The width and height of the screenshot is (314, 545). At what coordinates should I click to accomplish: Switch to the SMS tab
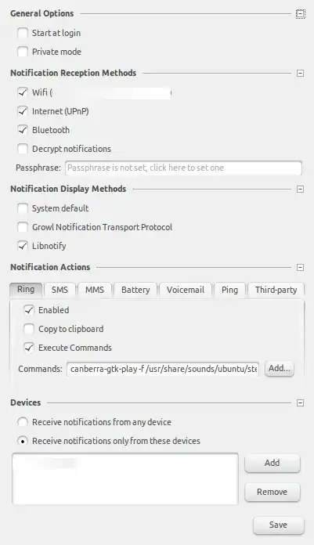point(60,290)
